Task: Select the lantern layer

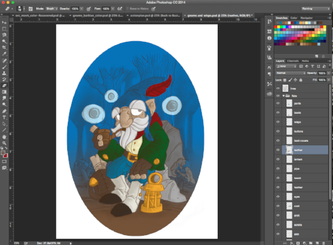Action: 305,159
